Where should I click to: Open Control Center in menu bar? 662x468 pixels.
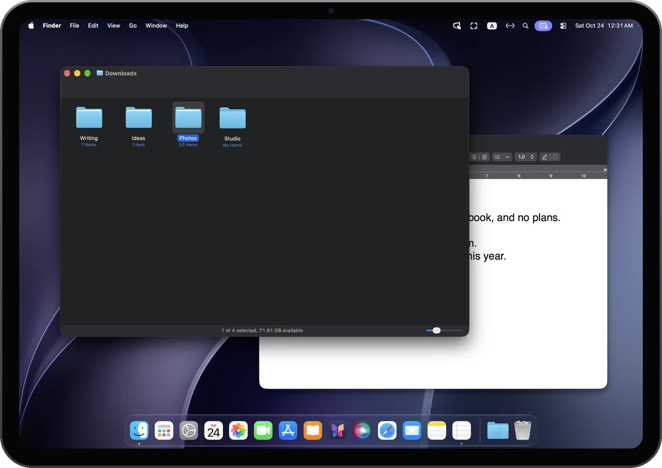click(563, 26)
